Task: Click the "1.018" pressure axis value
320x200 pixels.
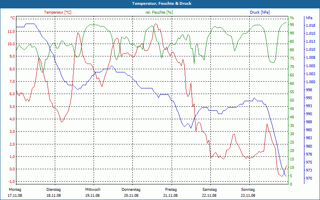Action: pos(310,26)
